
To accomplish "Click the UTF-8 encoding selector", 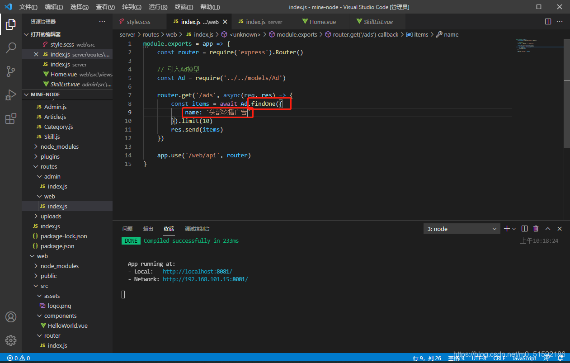I will point(479,358).
